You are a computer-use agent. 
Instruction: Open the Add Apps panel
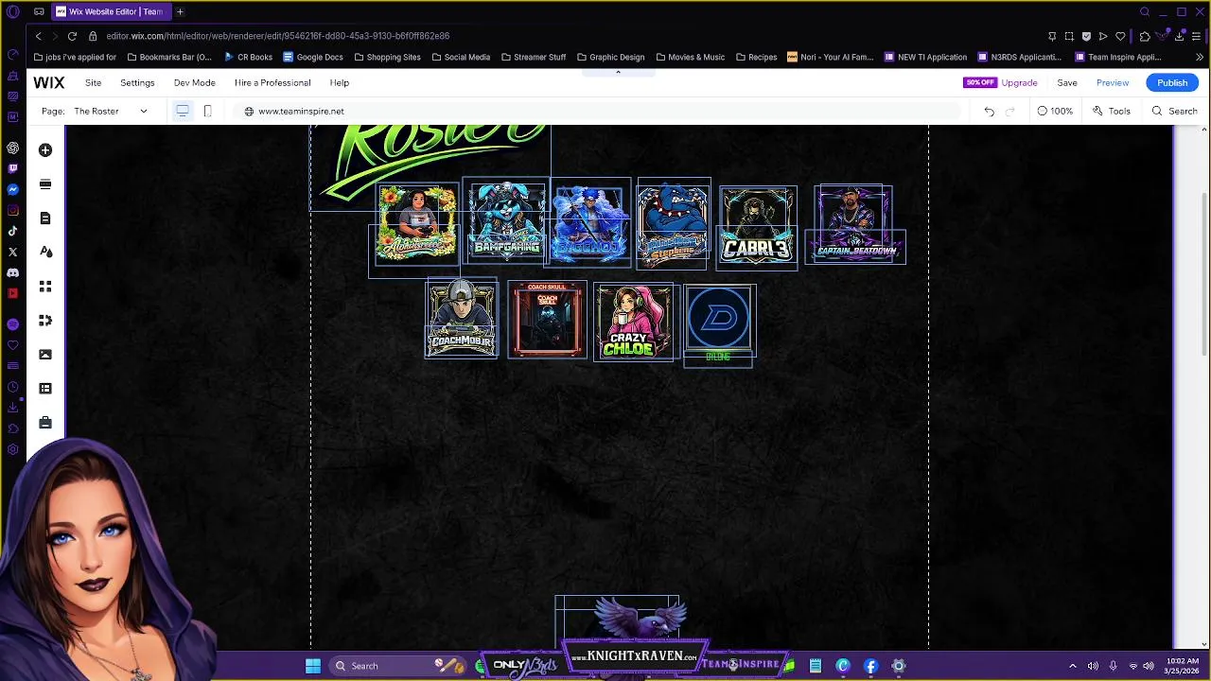click(x=45, y=287)
